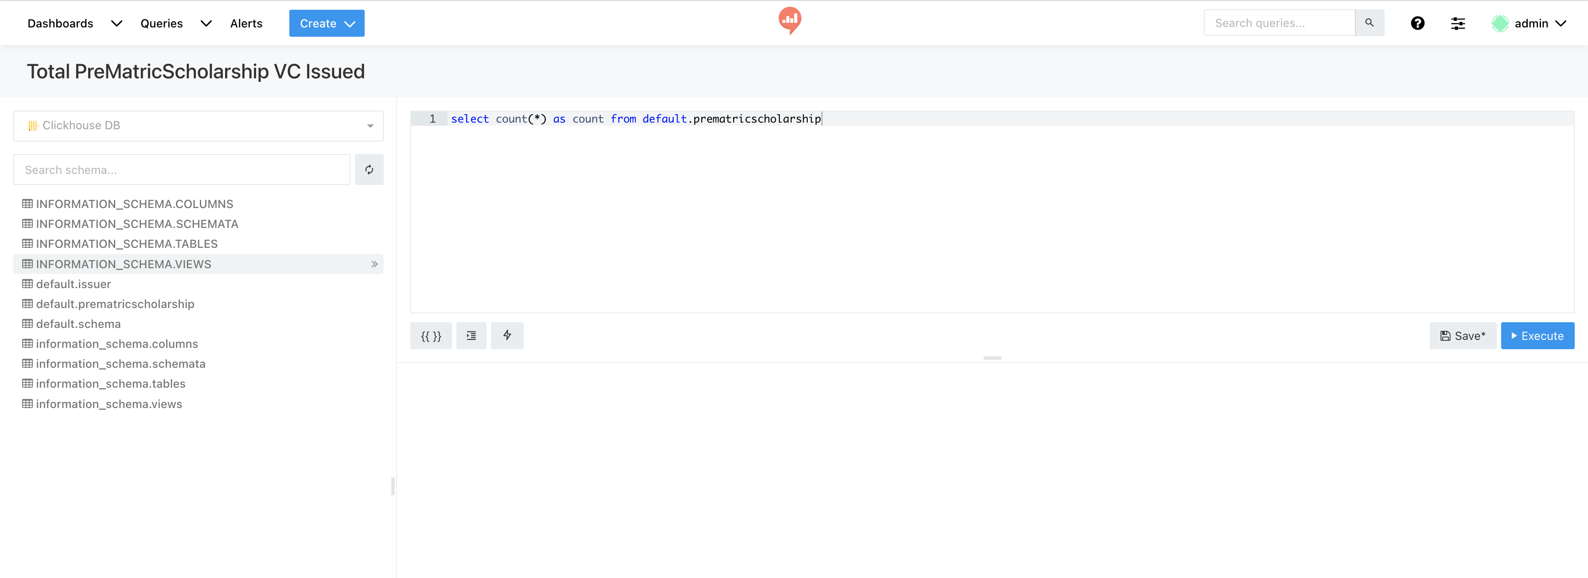Insert INFORMATION_SCHEMA.VIEWS using double arrow icon

pos(374,264)
